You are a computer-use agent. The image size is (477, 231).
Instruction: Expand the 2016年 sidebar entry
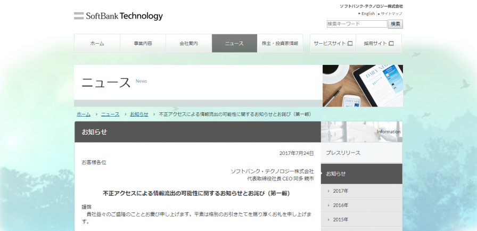[361, 205]
